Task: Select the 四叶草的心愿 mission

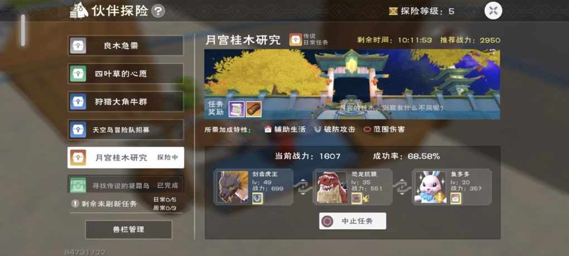Action: (x=126, y=74)
